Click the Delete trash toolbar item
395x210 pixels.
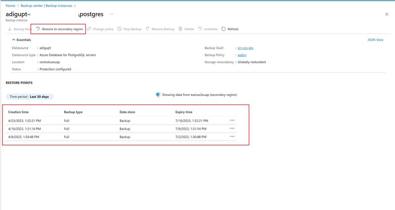tap(186, 29)
